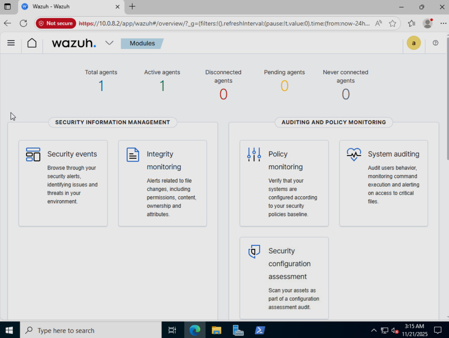This screenshot has width=449, height=338.
Task: Click the Security events icon
Action: pyautogui.click(x=33, y=154)
